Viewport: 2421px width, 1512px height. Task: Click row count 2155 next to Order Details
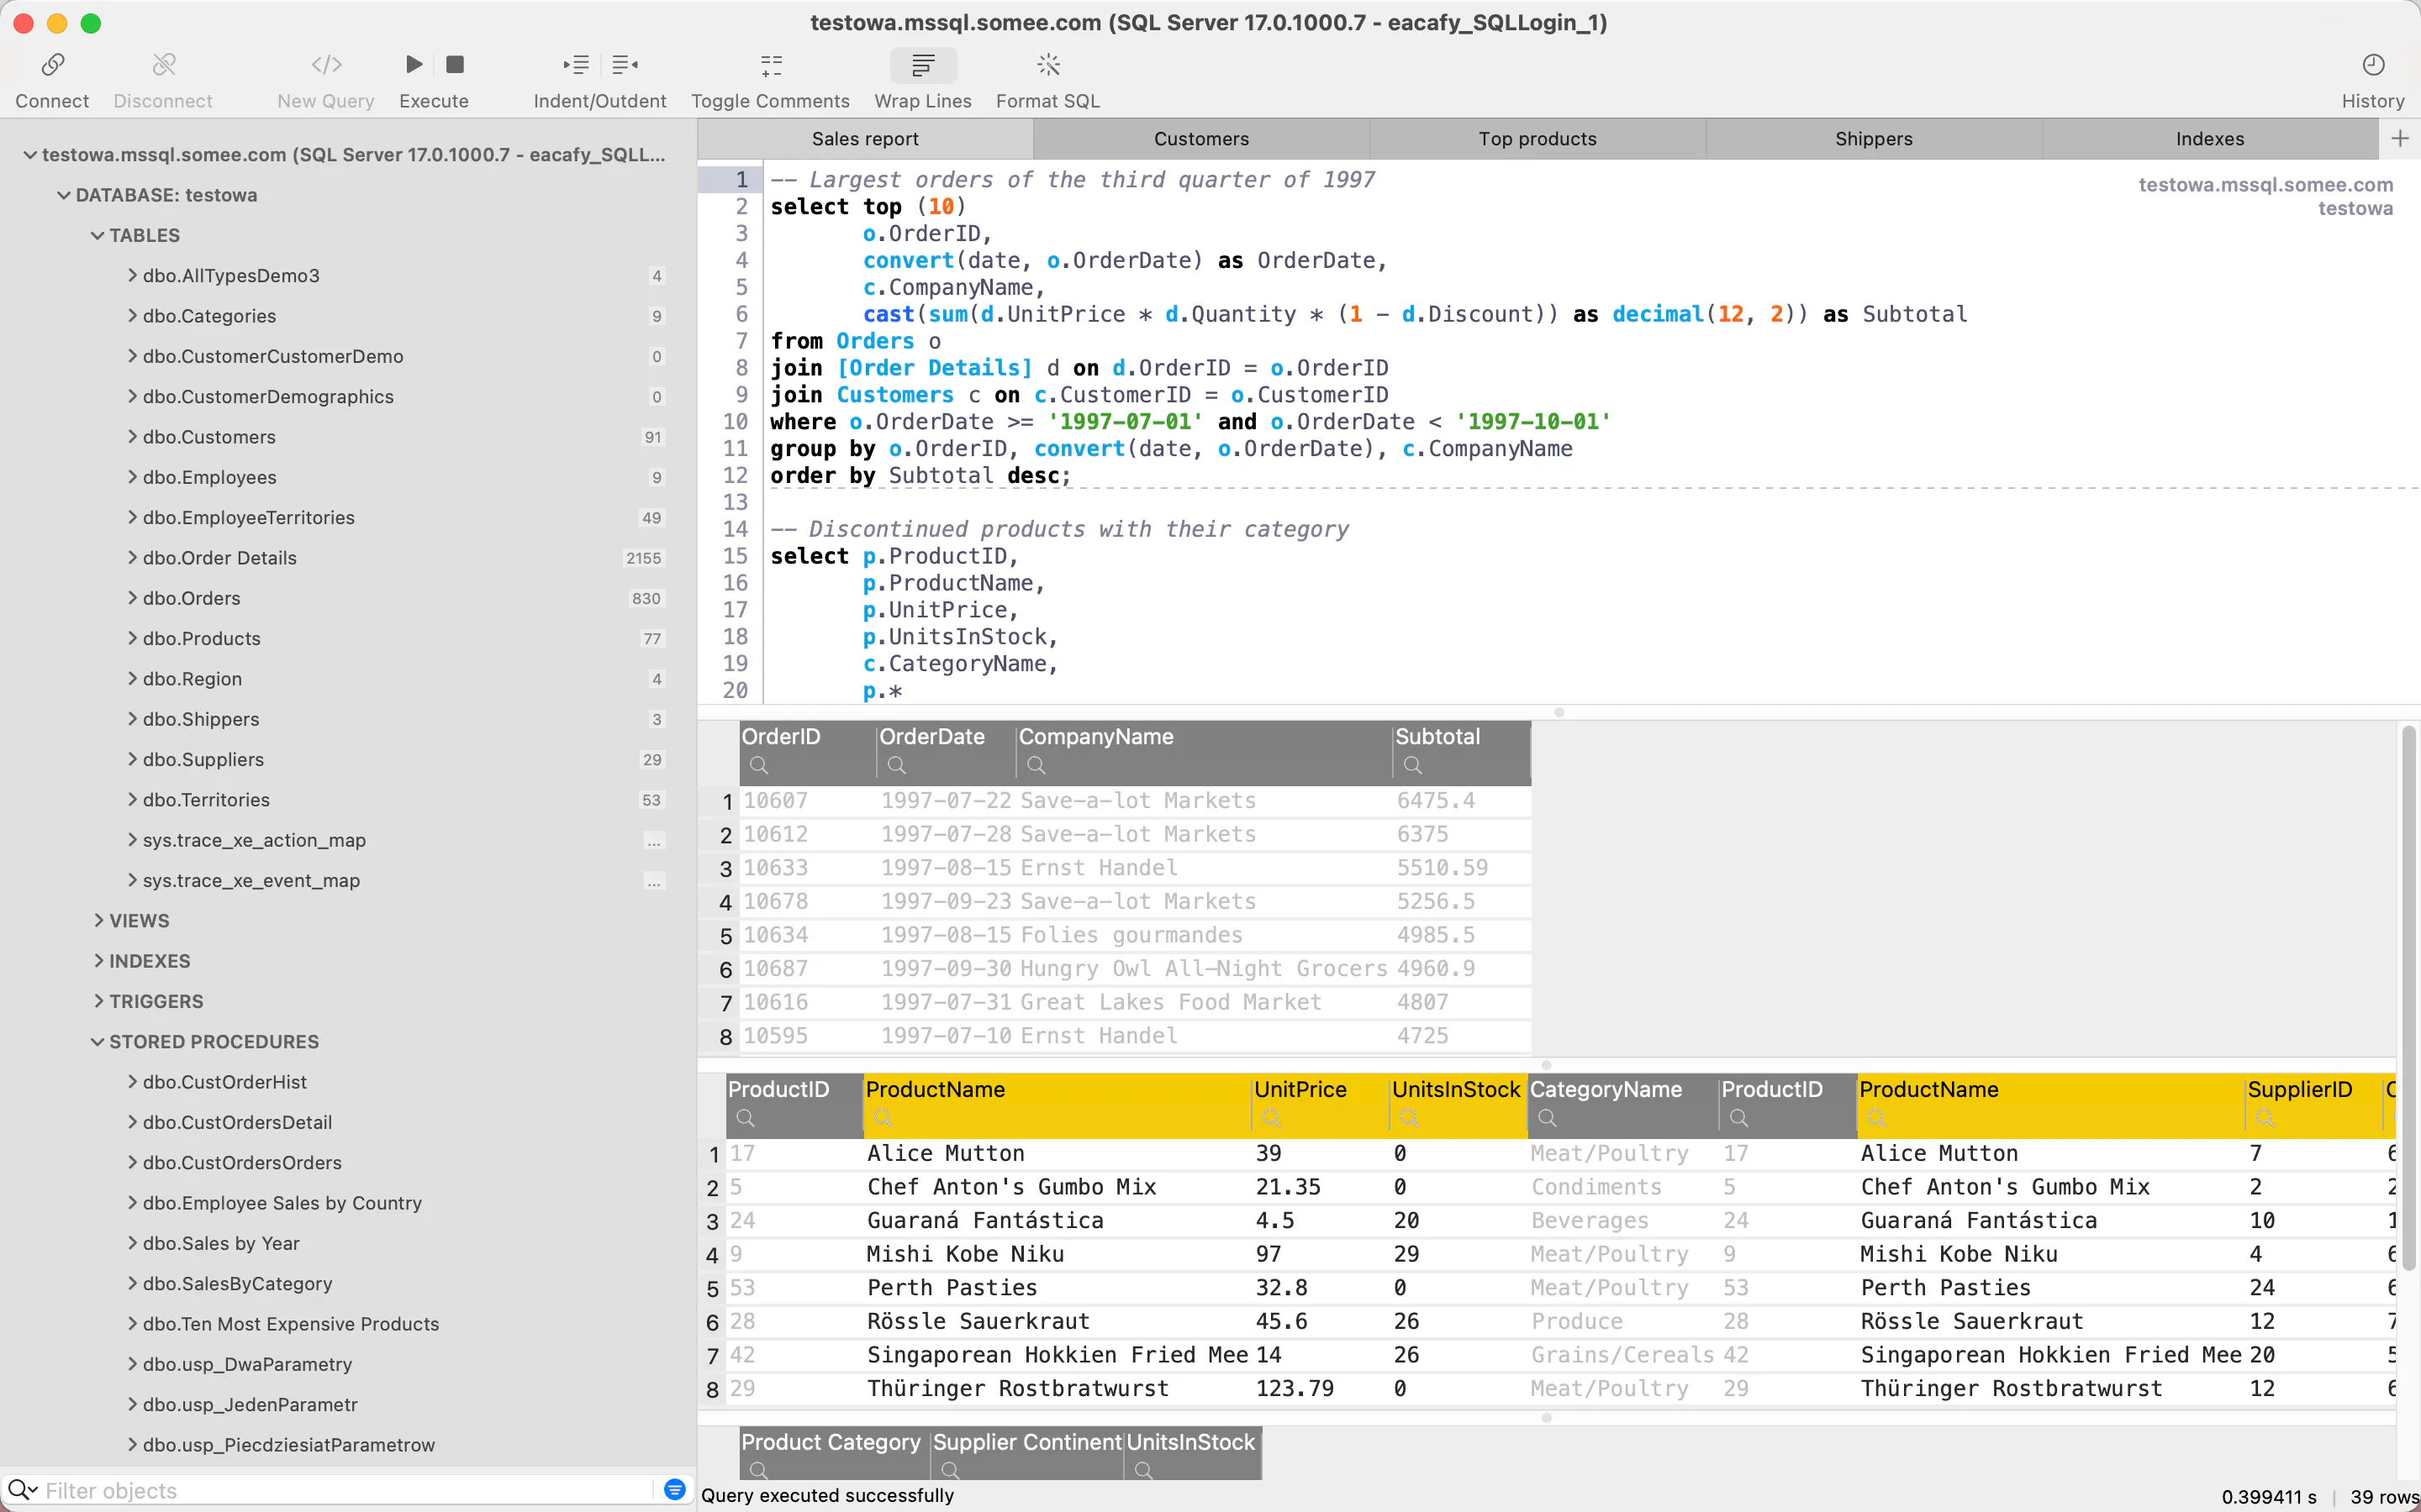coord(643,558)
